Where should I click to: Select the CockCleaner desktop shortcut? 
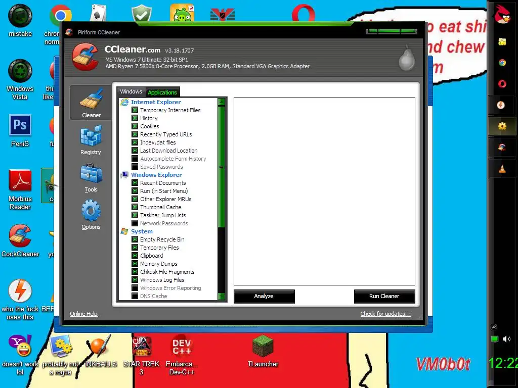click(20, 241)
